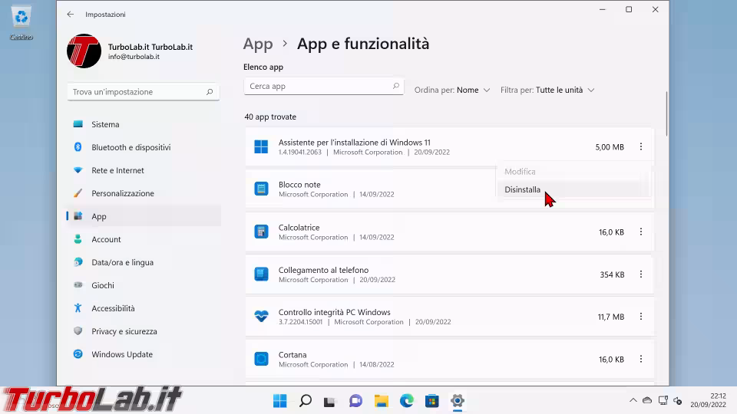The width and height of the screenshot is (737, 414).
Task: Show hidden tray icons chevron
Action: (633, 400)
